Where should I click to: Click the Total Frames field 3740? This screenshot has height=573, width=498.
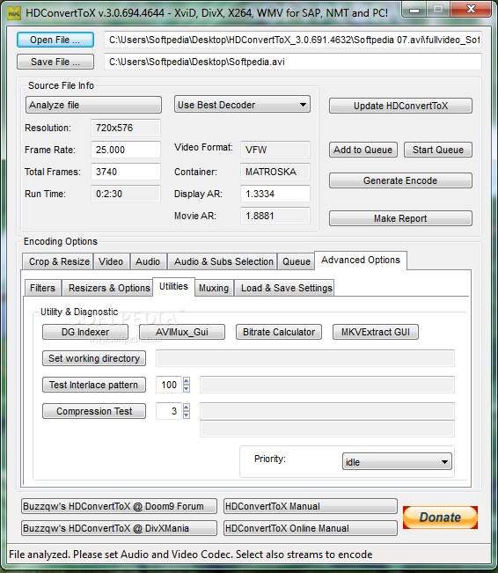[126, 172]
